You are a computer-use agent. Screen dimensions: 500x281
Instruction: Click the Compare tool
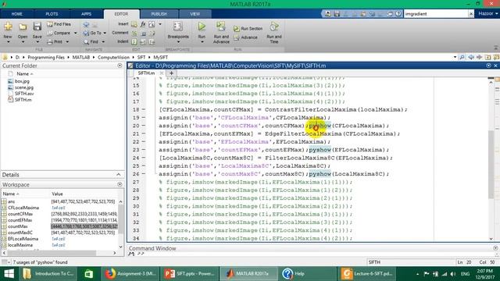pyautogui.click(x=59, y=33)
